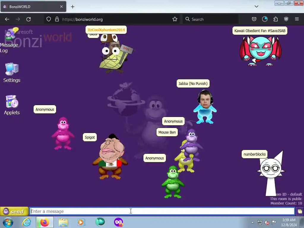The height and width of the screenshot is (228, 304).
Task: Open the uBlock Origin shield icon
Action: click(286, 19)
